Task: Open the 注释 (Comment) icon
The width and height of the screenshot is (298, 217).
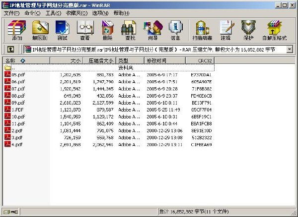Action: 226,28
